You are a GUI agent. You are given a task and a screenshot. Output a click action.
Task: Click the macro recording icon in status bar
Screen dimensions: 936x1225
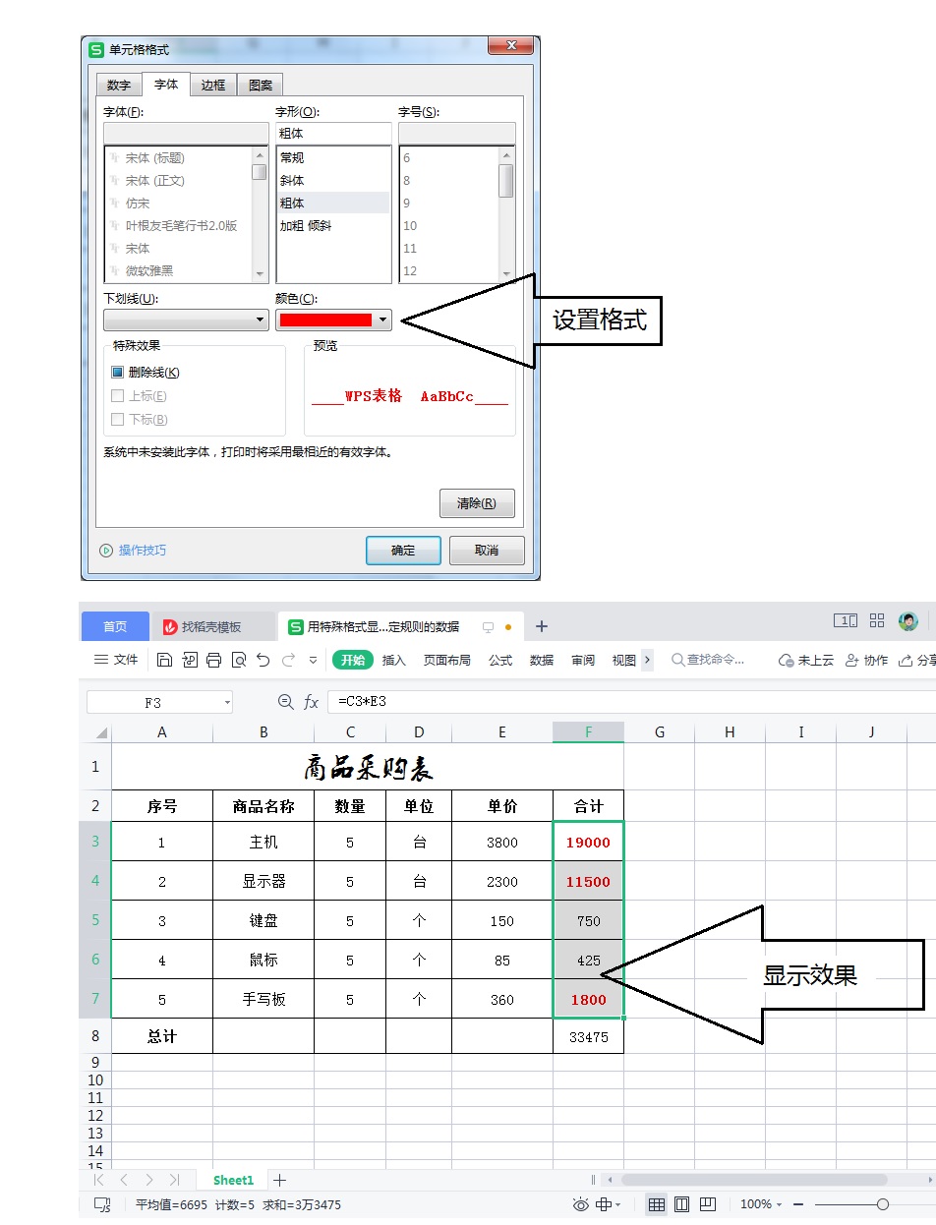[x=102, y=1204]
